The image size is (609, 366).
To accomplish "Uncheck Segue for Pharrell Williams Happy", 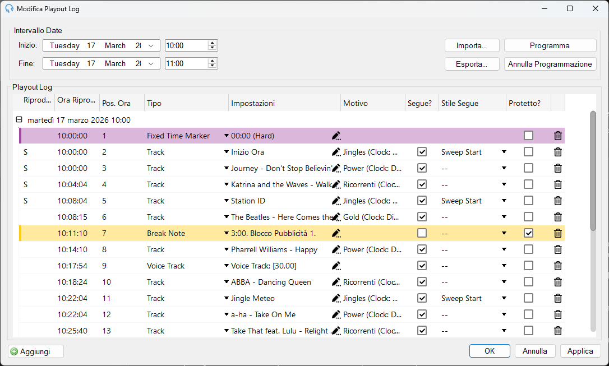I will click(422, 249).
